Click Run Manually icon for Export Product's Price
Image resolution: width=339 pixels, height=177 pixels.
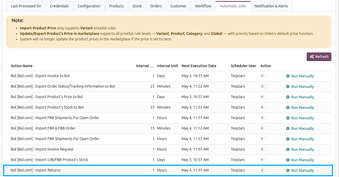pos(288,97)
